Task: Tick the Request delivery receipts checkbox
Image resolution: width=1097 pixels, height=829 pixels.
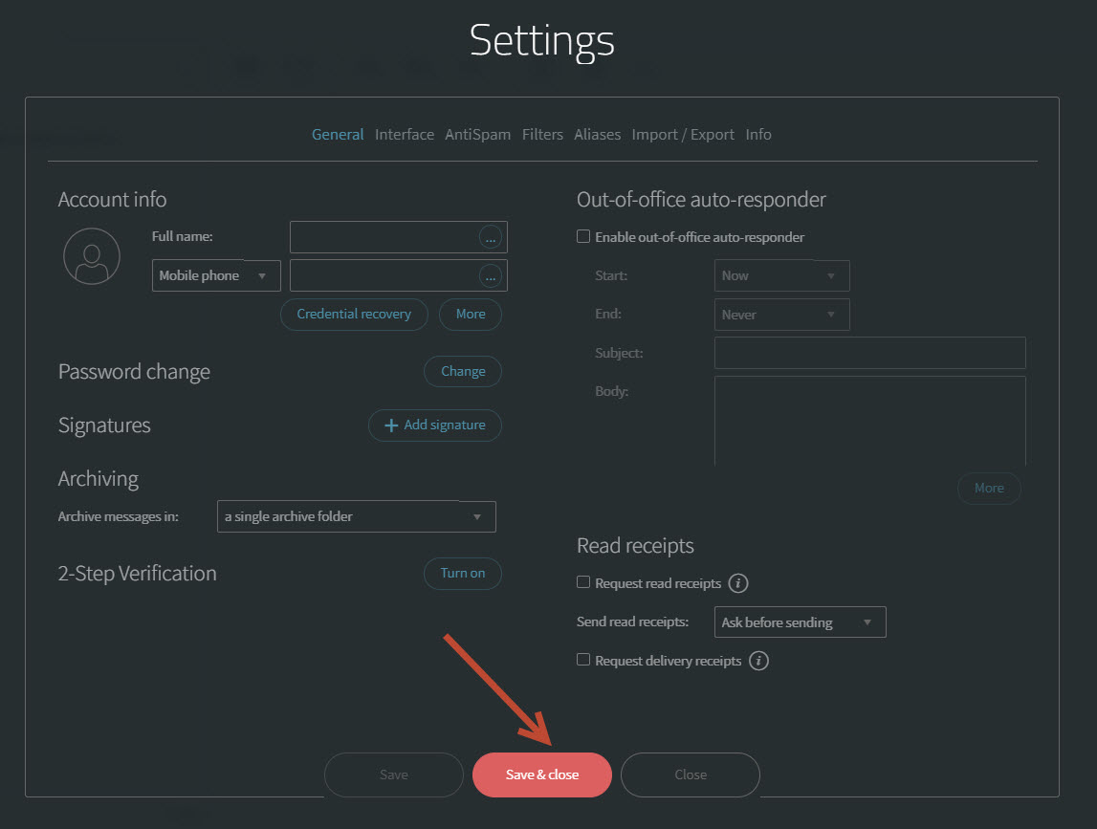Action: pyautogui.click(x=583, y=660)
